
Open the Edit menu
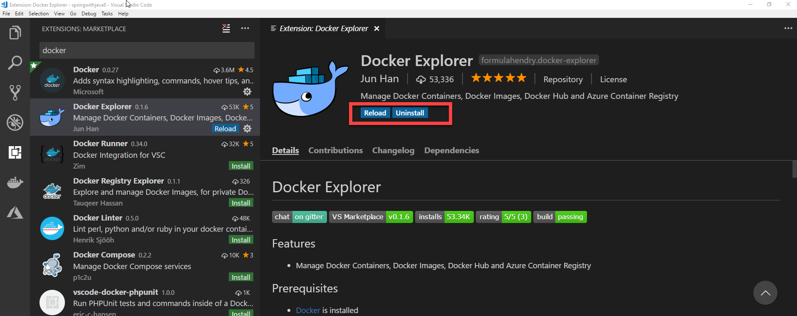[x=19, y=14]
